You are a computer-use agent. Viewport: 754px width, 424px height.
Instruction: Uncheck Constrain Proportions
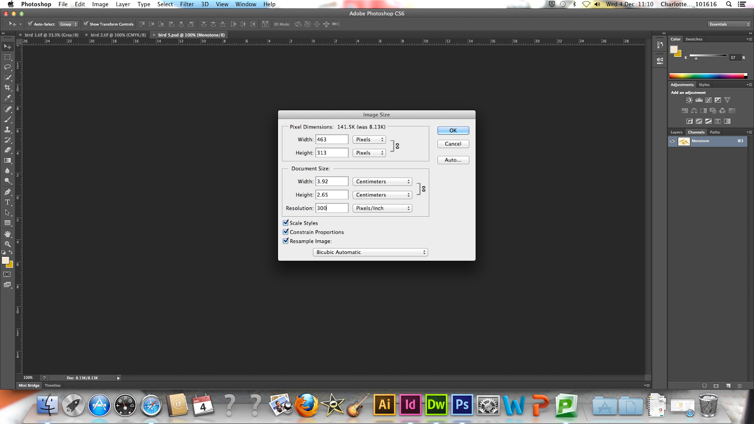(286, 232)
